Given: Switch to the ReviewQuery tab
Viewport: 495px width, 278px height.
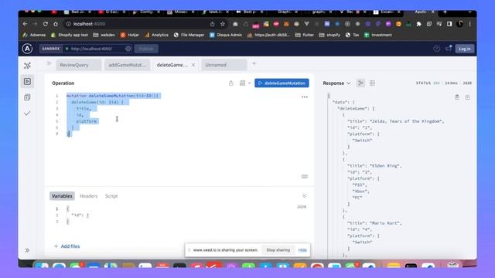Looking at the screenshot, I should (x=79, y=65).
